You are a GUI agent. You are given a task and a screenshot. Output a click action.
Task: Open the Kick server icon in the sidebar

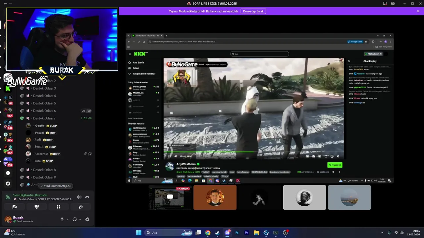pos(8,88)
